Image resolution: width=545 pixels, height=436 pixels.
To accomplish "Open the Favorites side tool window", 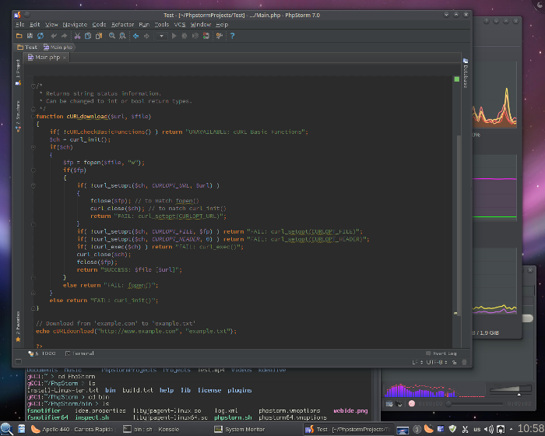I will click(x=18, y=326).
